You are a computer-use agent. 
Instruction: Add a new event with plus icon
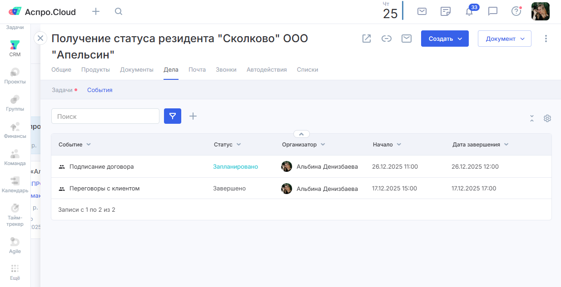(193, 116)
